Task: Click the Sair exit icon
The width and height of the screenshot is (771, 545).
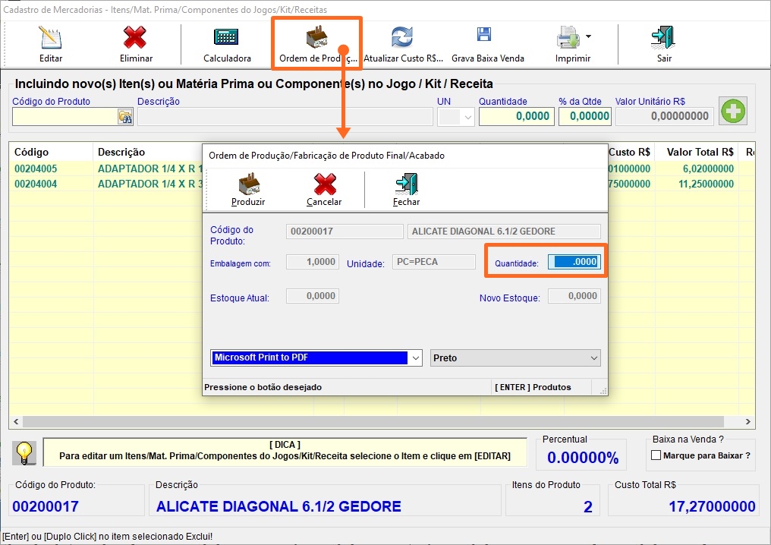Action: click(x=663, y=38)
